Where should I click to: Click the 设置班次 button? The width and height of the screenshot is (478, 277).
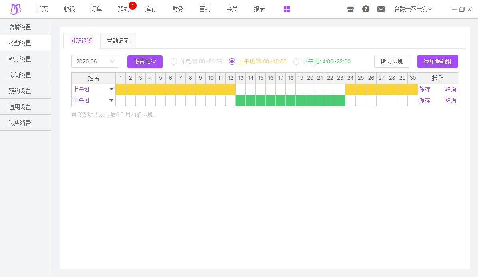tap(145, 61)
